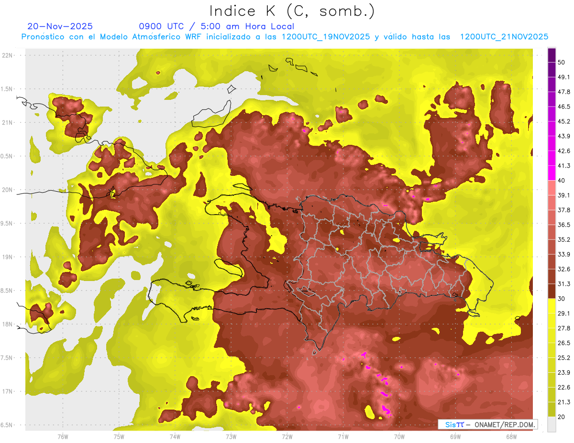The image size is (574, 443).
Task: Click the colorbar label '31.3'
Action: 564,284
